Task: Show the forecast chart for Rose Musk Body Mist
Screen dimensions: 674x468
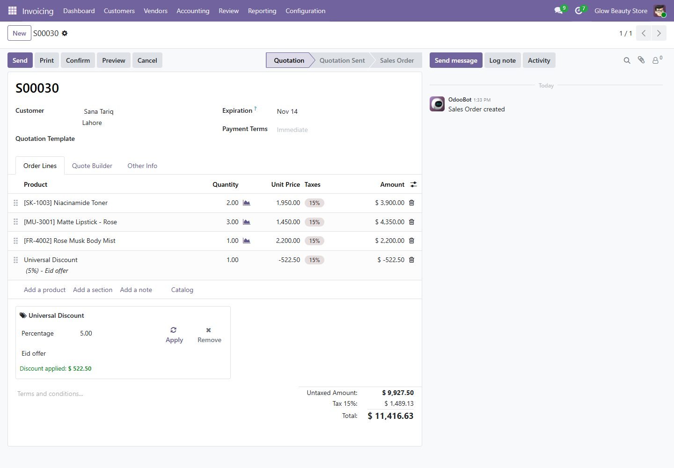Action: (x=247, y=241)
